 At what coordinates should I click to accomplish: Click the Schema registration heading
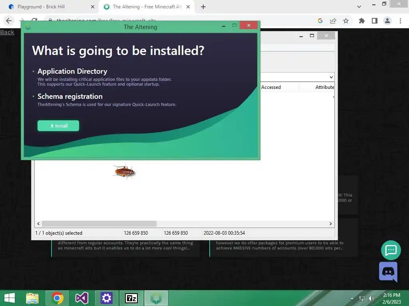[70, 96]
